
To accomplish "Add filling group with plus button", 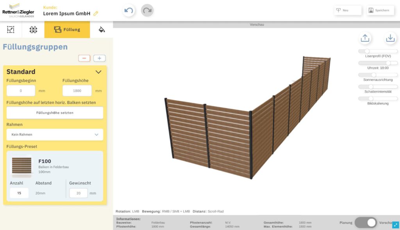I will coord(99,58).
